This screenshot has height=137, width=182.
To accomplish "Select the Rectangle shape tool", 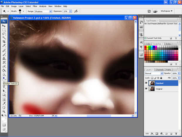I will point(4,95).
